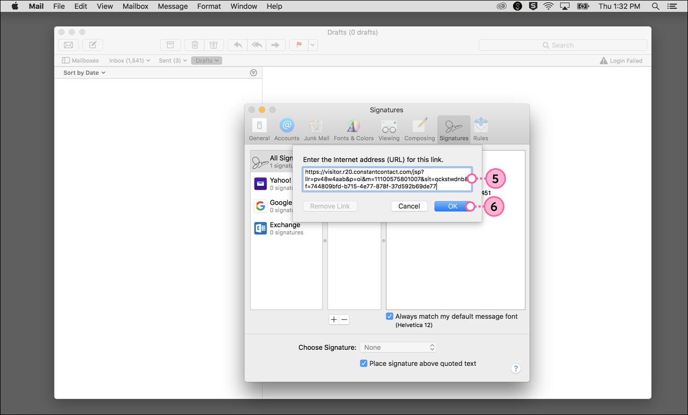
Task: Open the View menu
Action: (x=105, y=6)
